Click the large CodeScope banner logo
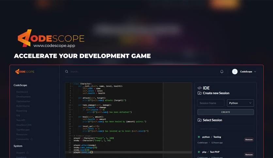Screen dimensions: 273x158 click(x=51, y=38)
